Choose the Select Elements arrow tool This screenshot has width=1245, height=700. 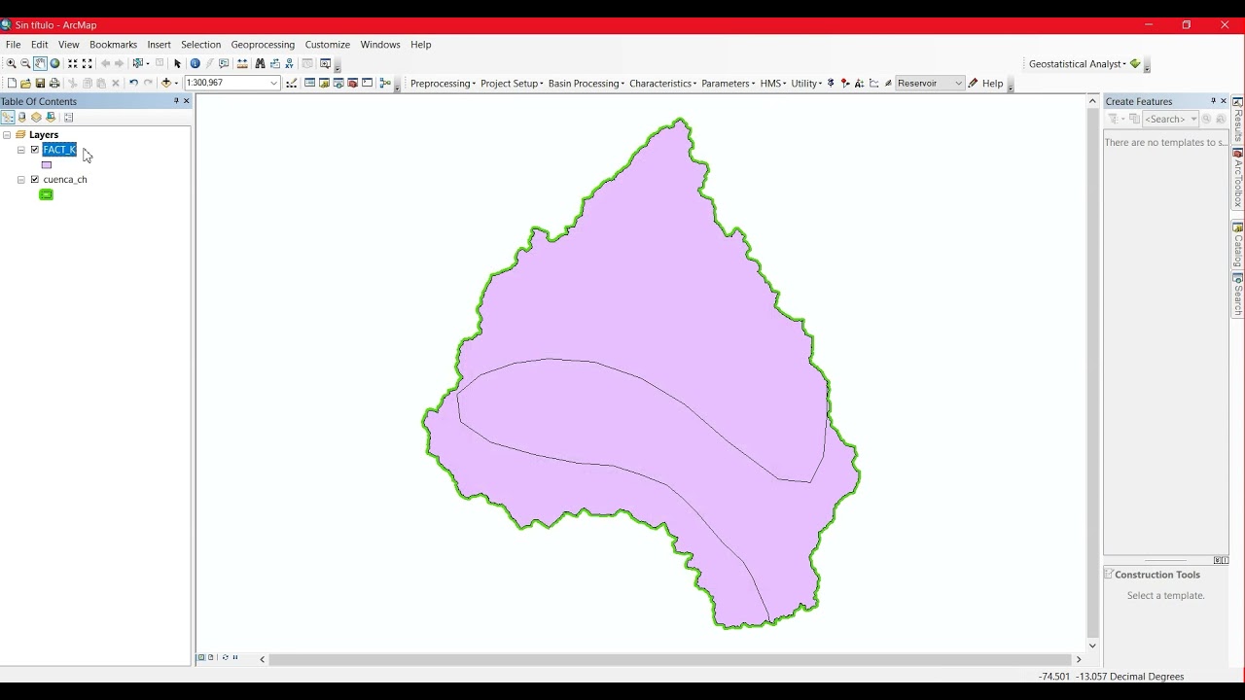click(x=177, y=63)
